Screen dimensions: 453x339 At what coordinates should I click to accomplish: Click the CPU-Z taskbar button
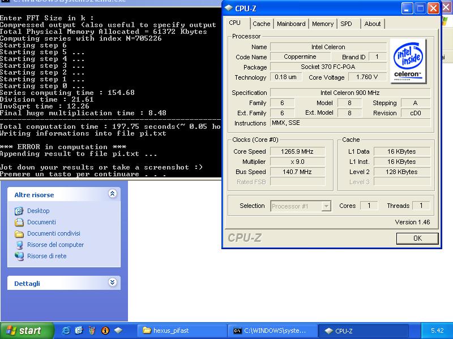click(363, 331)
